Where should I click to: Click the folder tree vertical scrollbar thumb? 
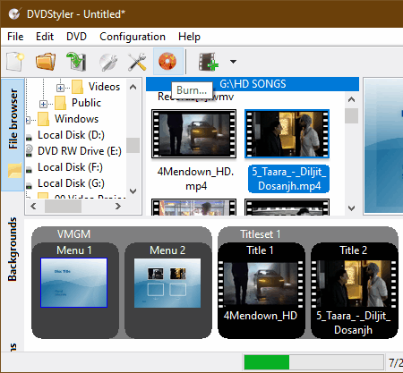coord(133,145)
